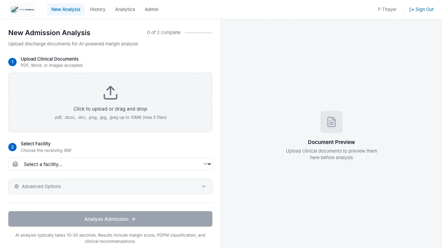
Task: Click the VeriSight AdmitScore logo
Action: click(x=22, y=9)
